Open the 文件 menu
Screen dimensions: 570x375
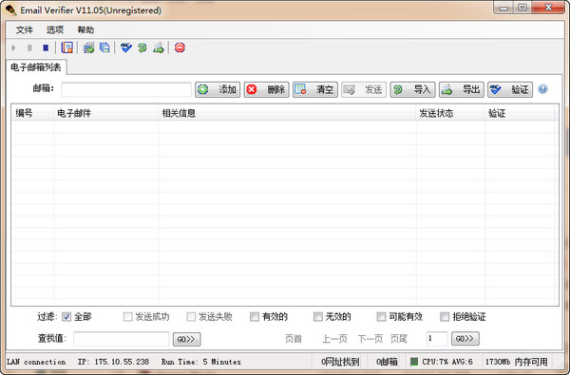click(x=25, y=29)
